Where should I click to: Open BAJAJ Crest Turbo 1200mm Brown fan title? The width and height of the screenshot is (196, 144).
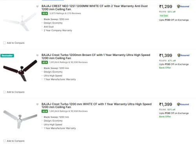tap(96, 57)
